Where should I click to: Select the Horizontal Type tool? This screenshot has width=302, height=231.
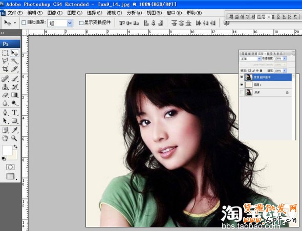tap(14, 112)
